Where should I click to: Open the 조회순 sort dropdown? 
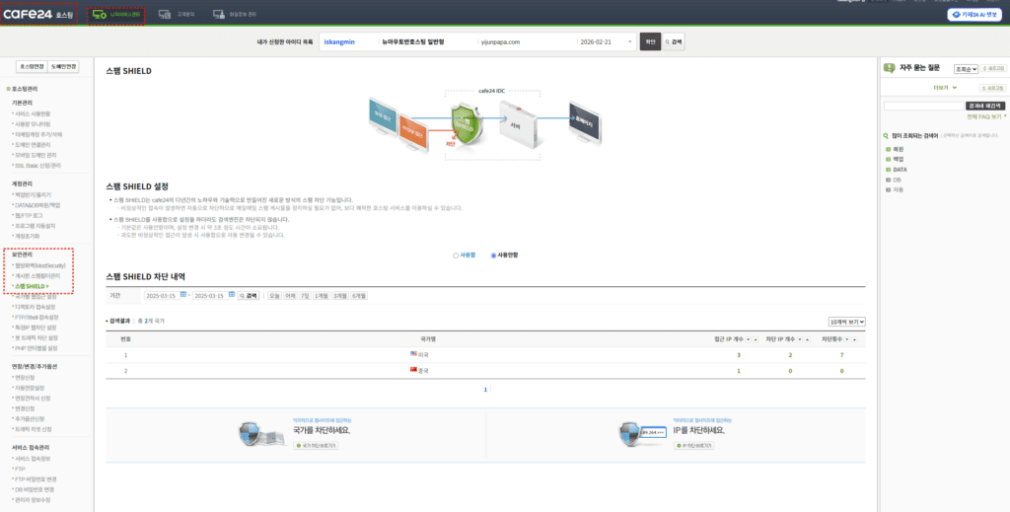(966, 69)
